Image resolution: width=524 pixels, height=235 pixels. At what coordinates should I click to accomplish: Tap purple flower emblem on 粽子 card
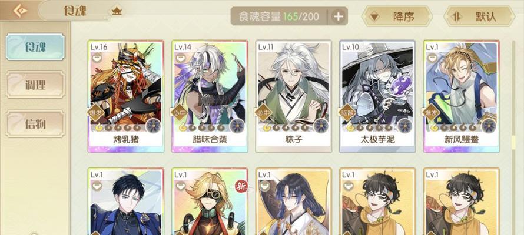321,126
